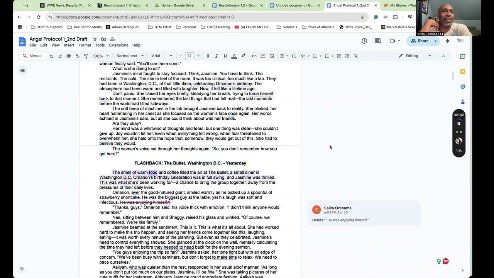This screenshot has height=278, width=494.
Task: Run spelling and grammar check
Action: pos(77,56)
